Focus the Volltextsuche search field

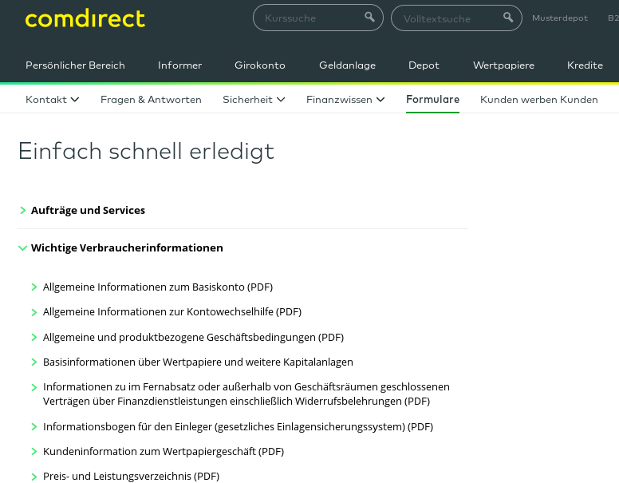click(447, 18)
